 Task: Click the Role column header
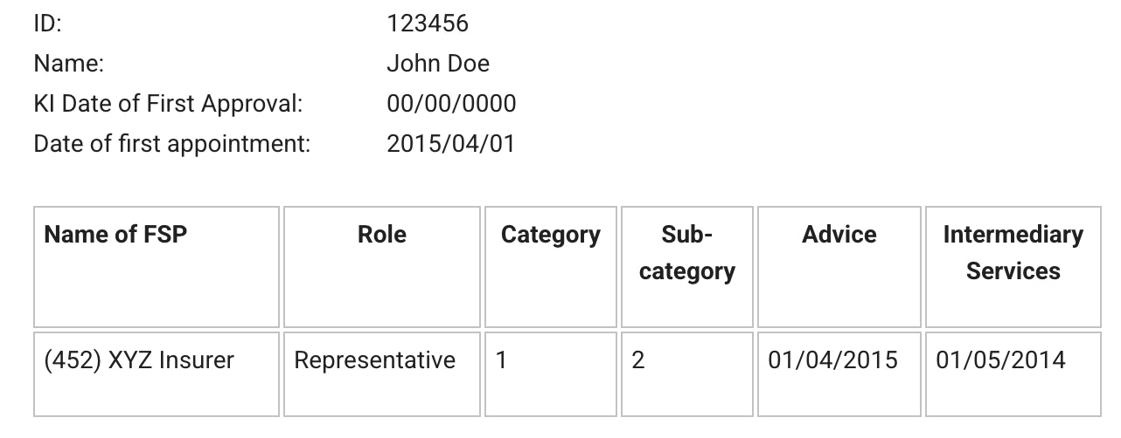coord(382,235)
